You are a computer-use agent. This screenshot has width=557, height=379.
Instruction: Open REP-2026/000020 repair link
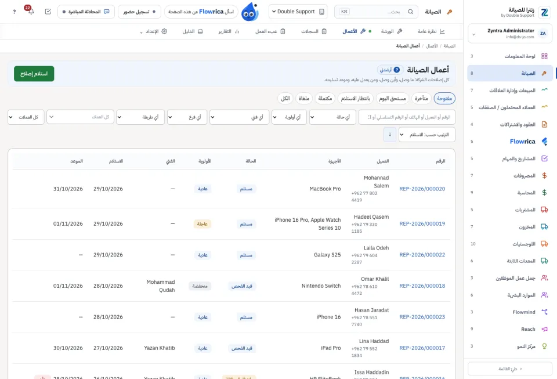tap(422, 189)
